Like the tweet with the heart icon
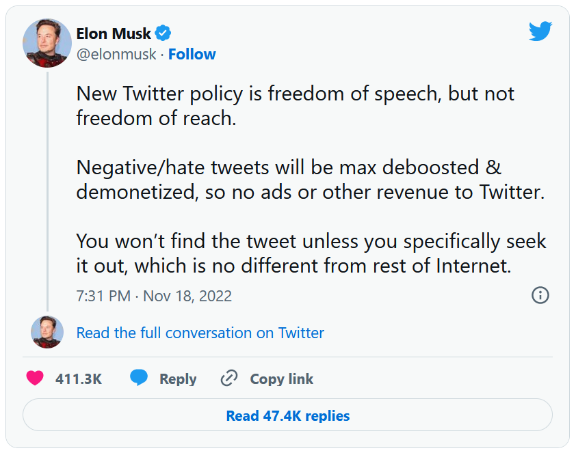The height and width of the screenshot is (455, 576). (x=35, y=378)
